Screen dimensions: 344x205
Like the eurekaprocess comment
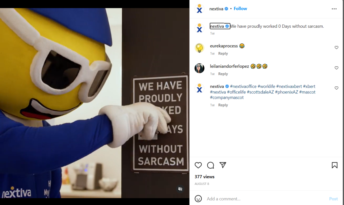click(336, 48)
